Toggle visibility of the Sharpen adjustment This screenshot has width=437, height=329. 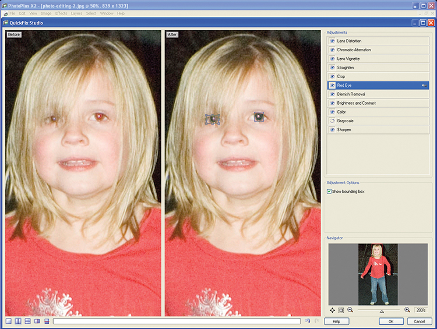pyautogui.click(x=332, y=130)
